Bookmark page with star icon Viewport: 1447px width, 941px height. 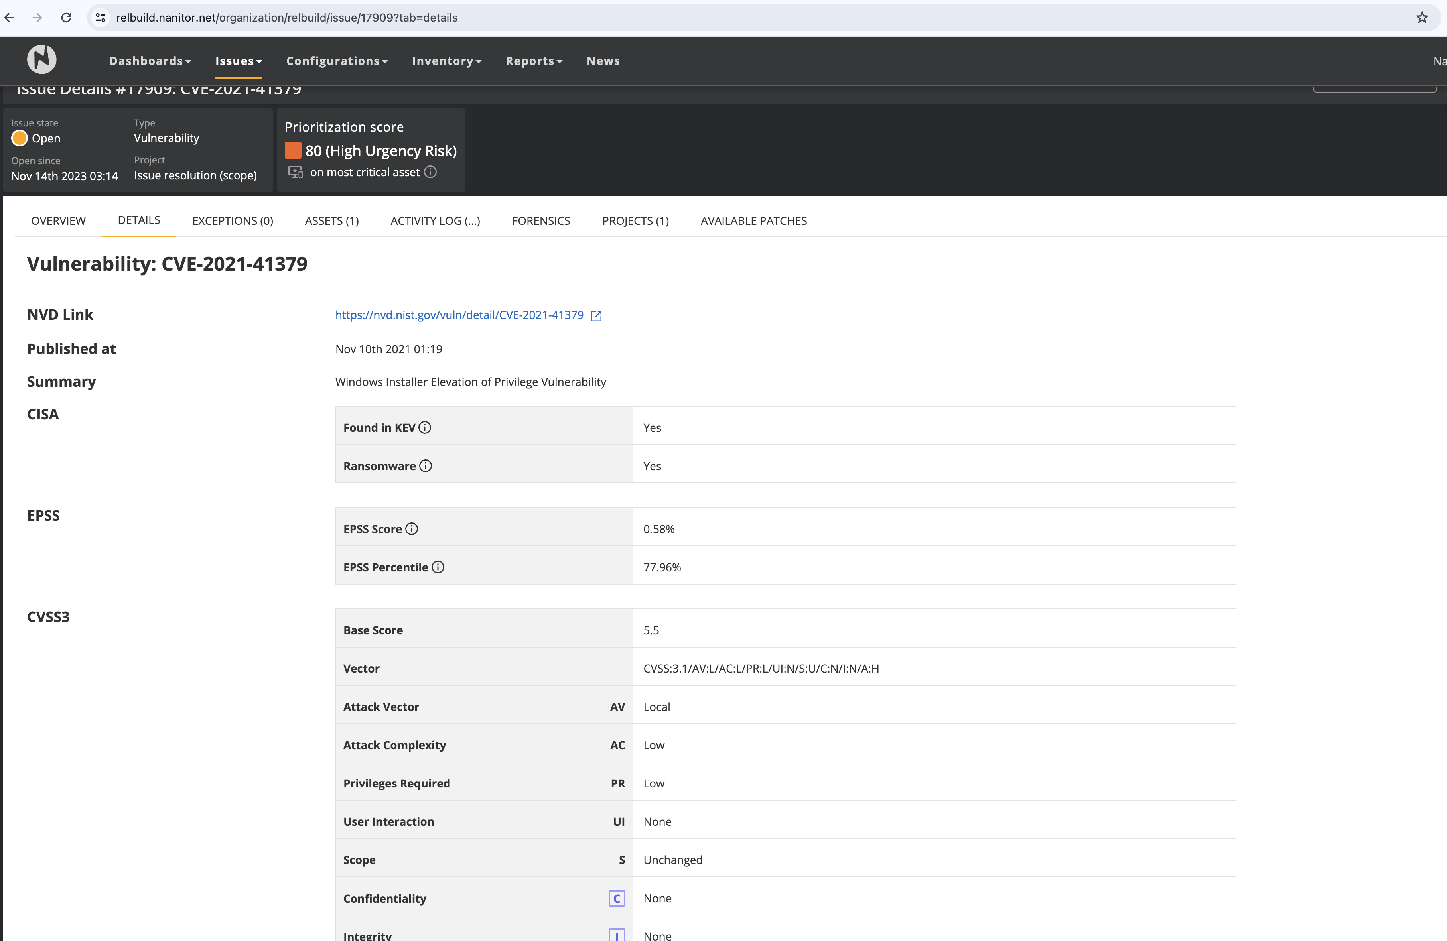pos(1421,18)
